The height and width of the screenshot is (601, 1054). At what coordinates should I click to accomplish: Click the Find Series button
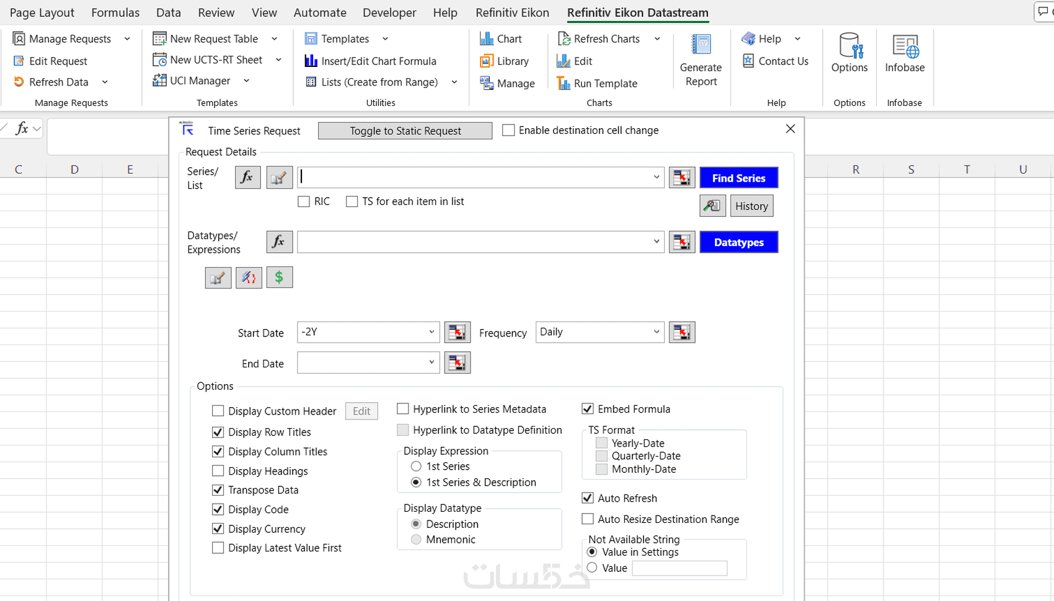pos(739,178)
